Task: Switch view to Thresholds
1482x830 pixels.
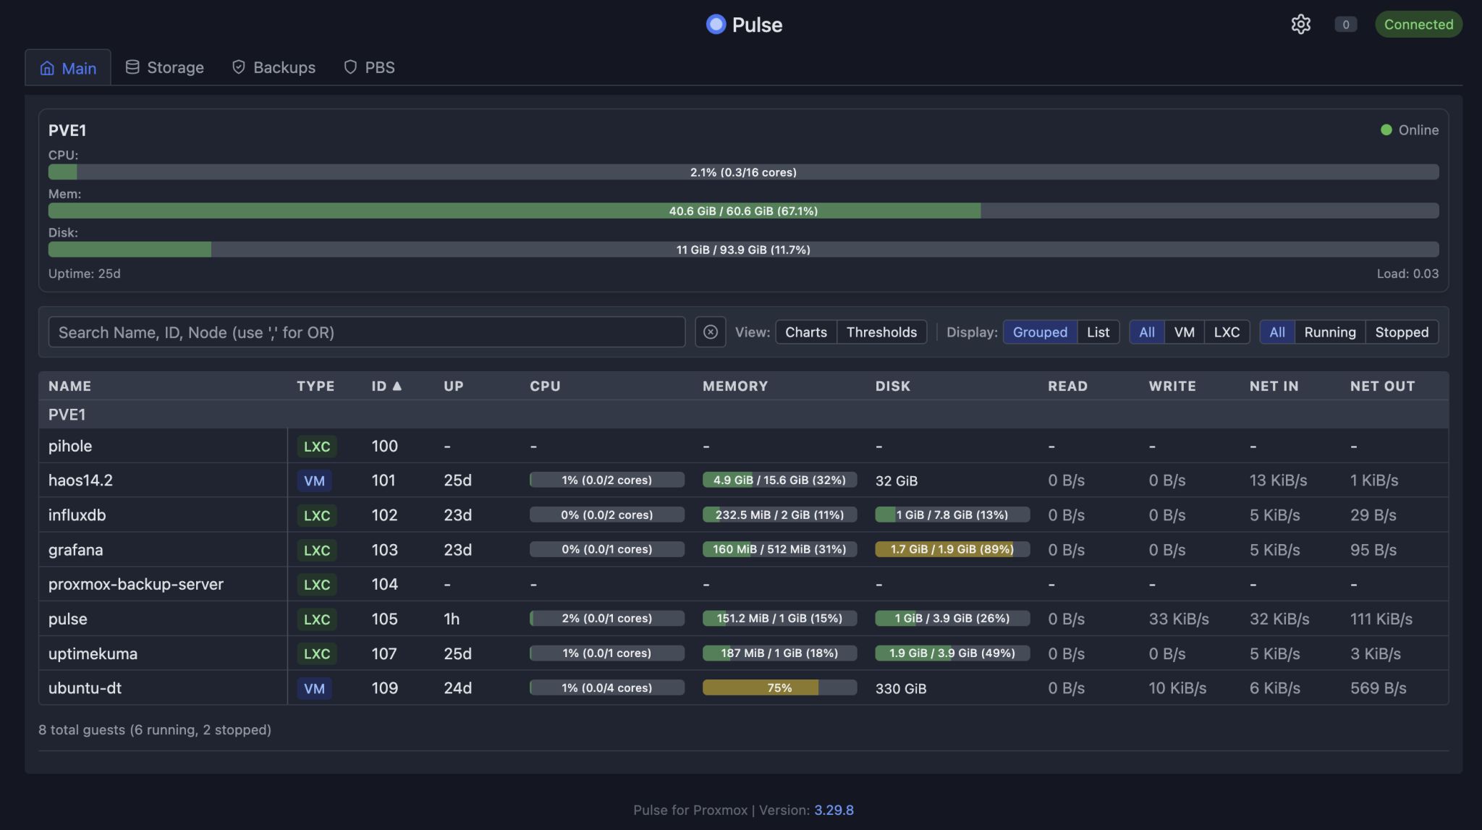Action: point(881,331)
